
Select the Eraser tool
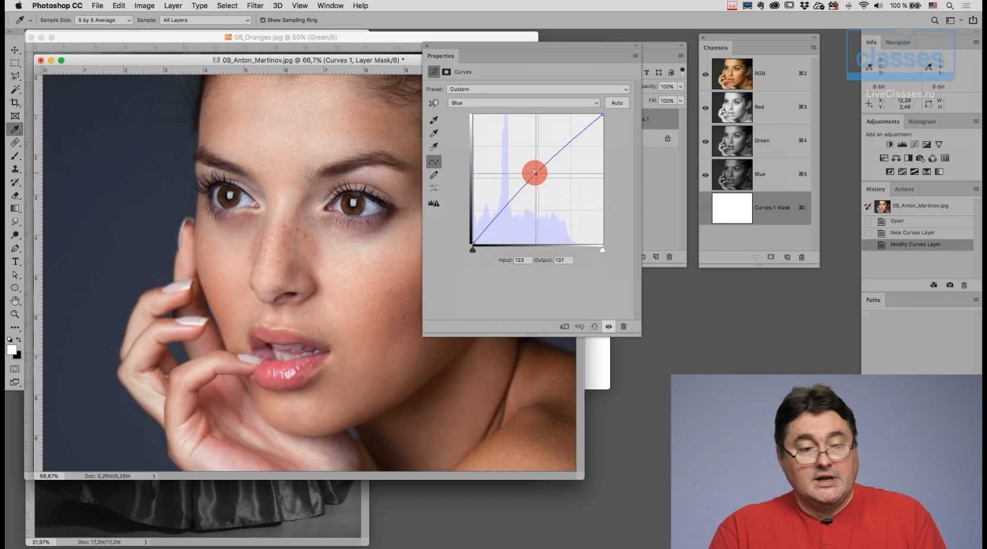coord(15,196)
